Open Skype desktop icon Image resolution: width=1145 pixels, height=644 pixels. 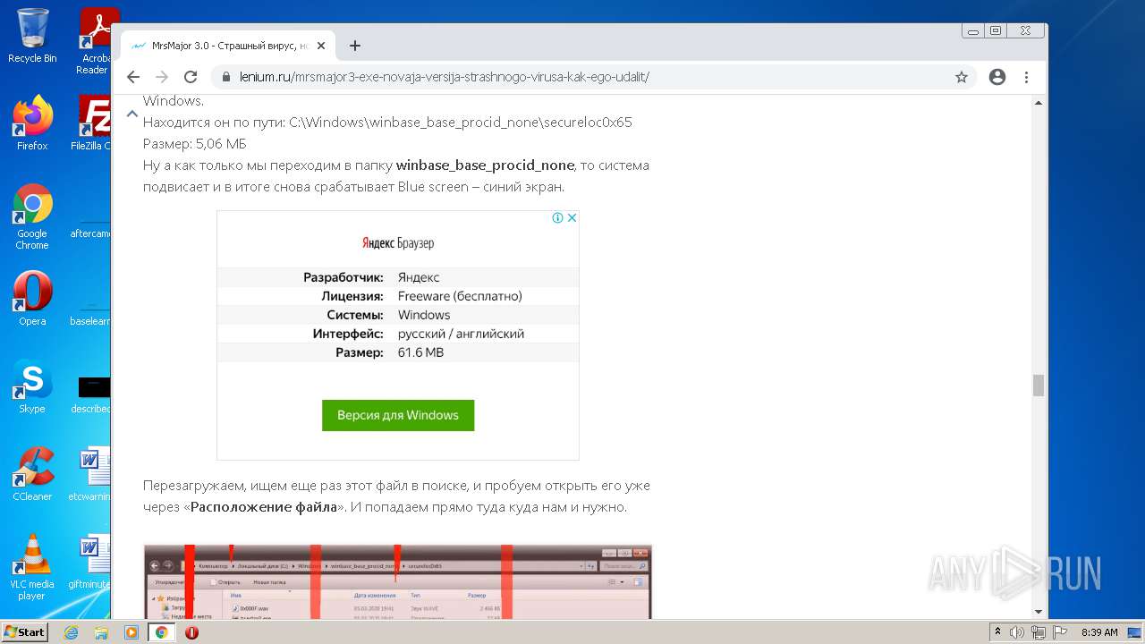point(32,386)
